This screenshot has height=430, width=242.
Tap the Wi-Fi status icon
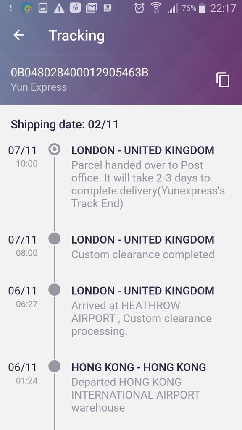coord(156,8)
